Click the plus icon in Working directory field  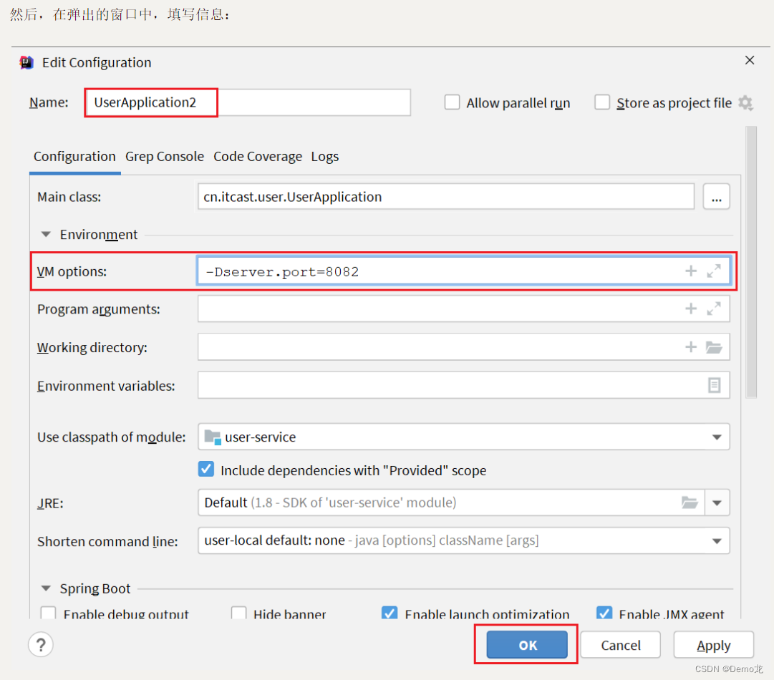coord(691,347)
